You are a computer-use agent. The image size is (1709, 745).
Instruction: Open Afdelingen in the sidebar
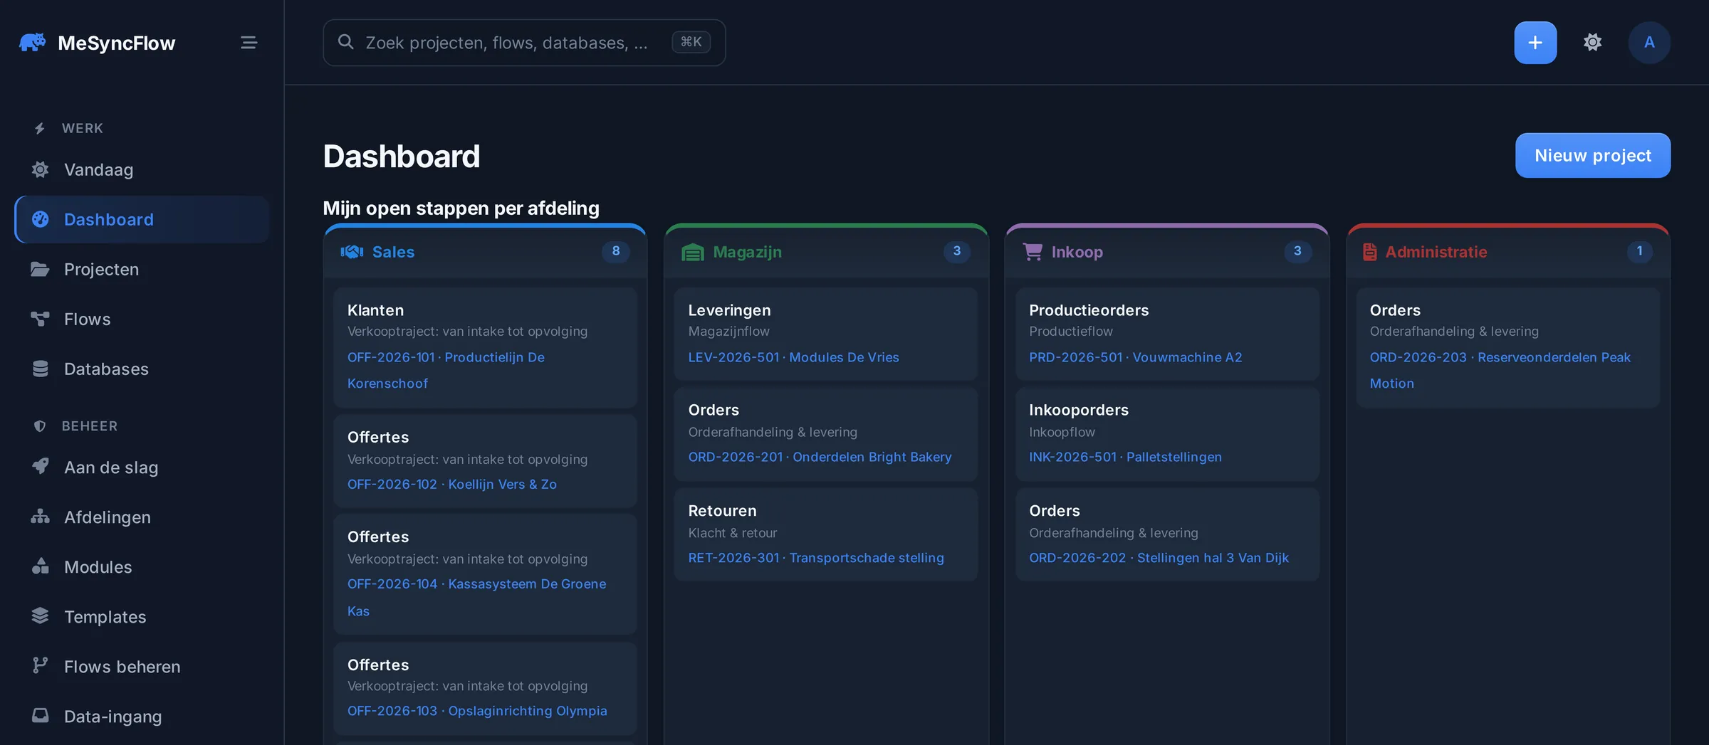(x=142, y=517)
